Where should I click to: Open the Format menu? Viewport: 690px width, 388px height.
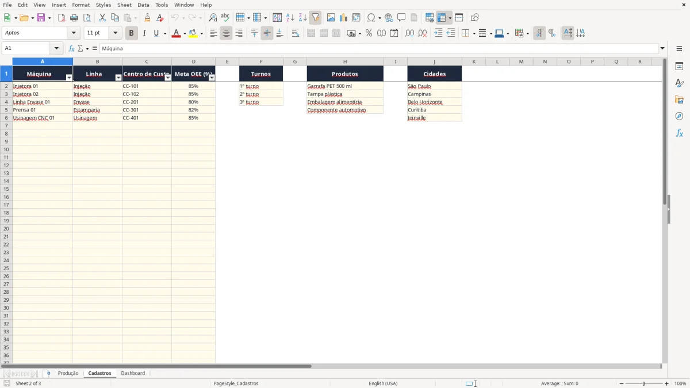(81, 5)
